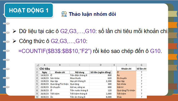Click 'Quà tặng/Từ thiện' cell in column F

[x=126, y=90]
